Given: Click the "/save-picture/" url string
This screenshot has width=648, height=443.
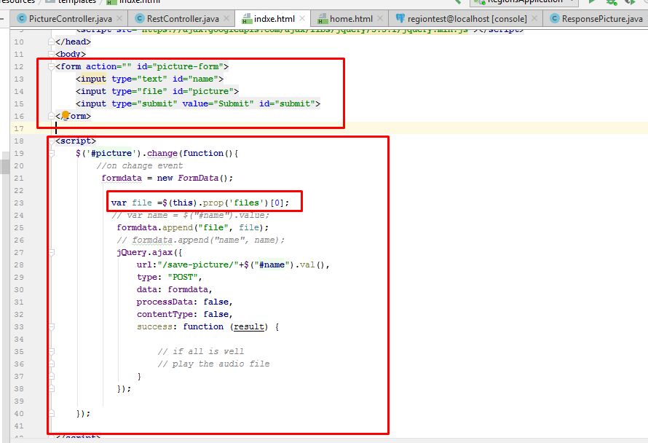Looking at the screenshot, I should [x=198, y=264].
